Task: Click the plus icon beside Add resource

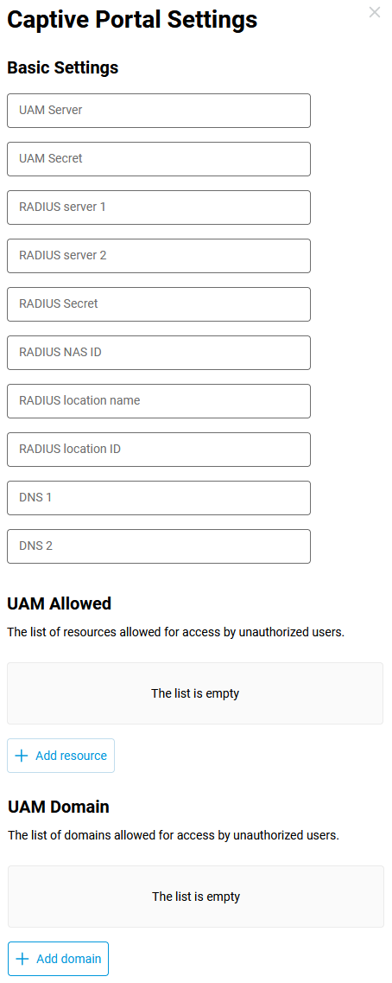Action: pos(22,756)
